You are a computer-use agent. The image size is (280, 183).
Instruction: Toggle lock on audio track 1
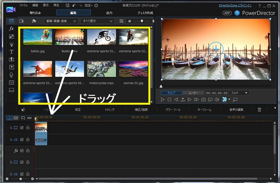28,139
